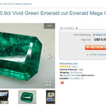This screenshot has width=106, height=106.
Task: Click the Bid Now button
Action: point(96,47)
